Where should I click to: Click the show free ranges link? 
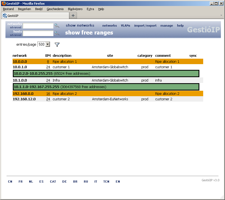click(x=89, y=33)
